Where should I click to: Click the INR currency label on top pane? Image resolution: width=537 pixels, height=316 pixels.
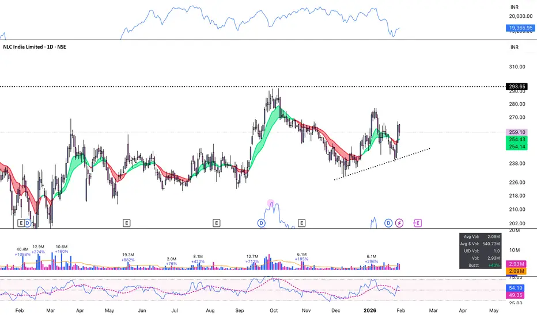click(515, 7)
